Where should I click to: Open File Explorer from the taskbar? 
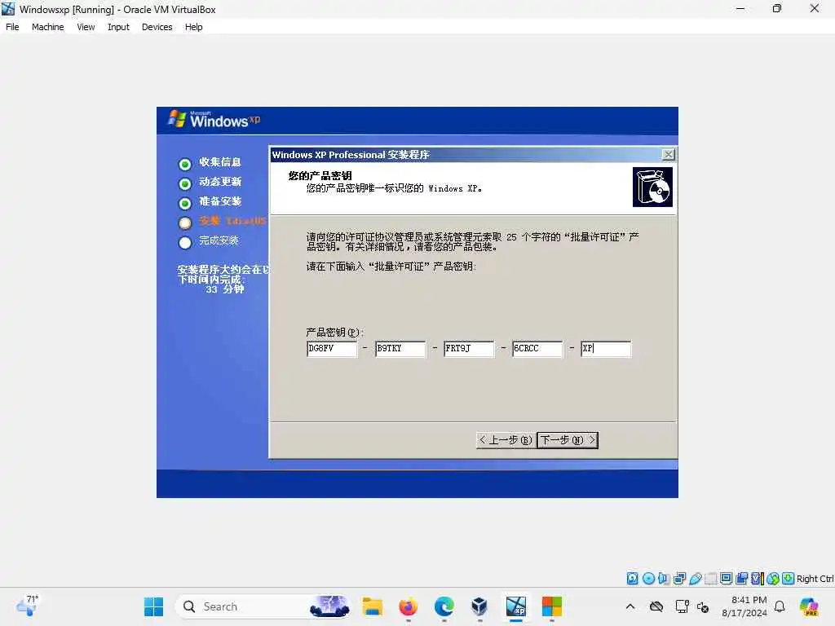(372, 606)
